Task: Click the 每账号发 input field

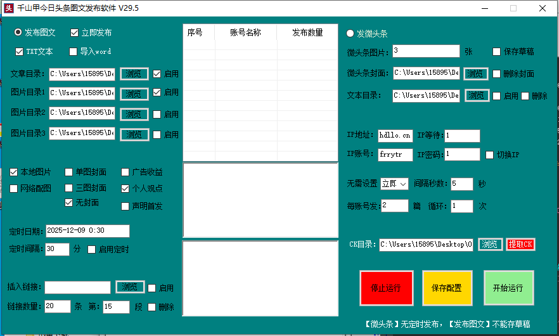Action: click(x=395, y=206)
